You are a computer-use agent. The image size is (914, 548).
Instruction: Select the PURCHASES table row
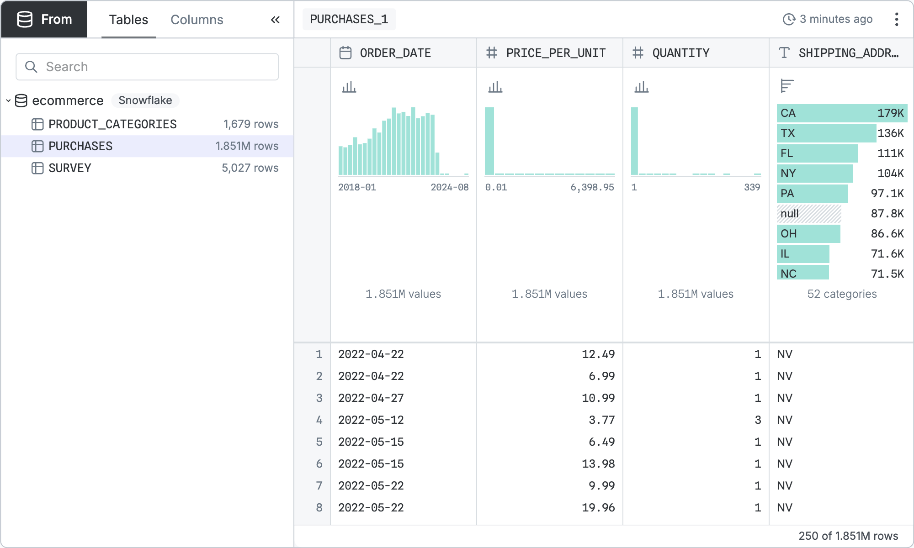pyautogui.click(x=80, y=146)
